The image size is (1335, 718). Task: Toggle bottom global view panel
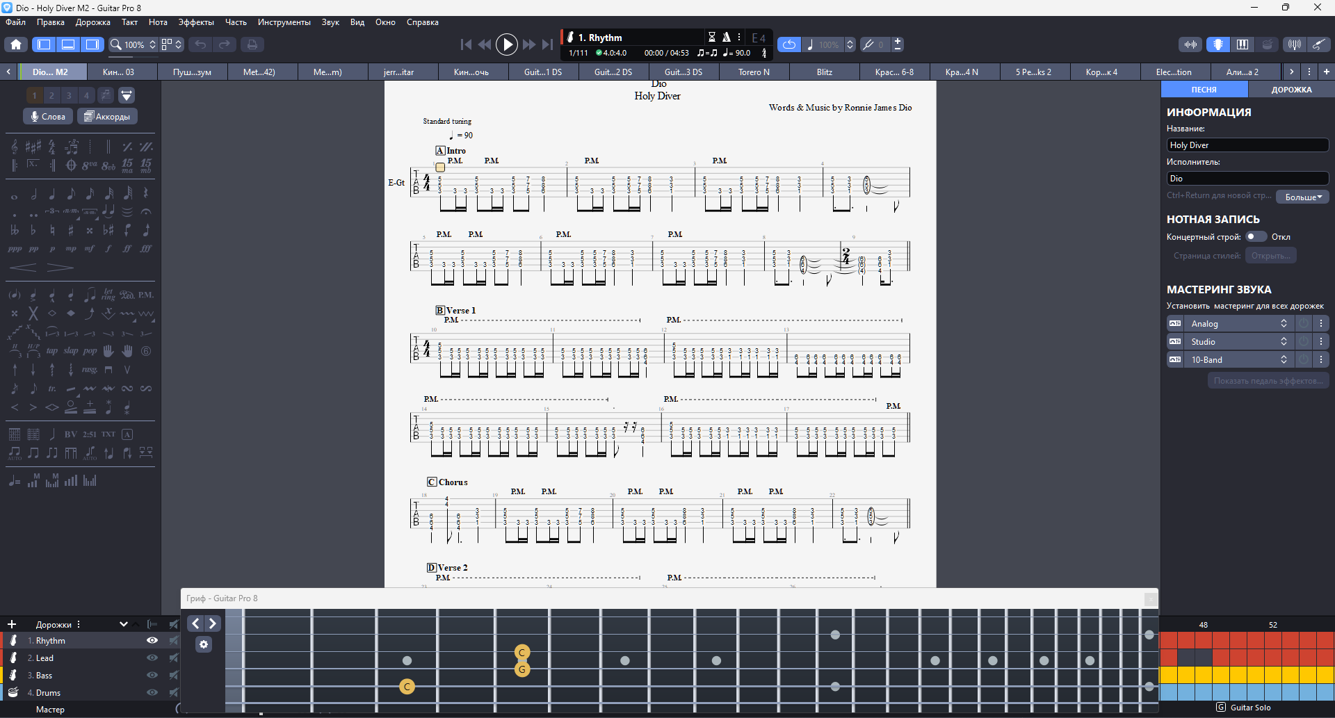click(x=68, y=44)
